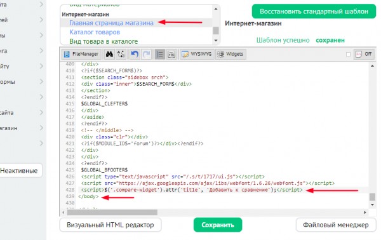
Task: Click code line 428 compare-widget script
Action: [x=192, y=190]
